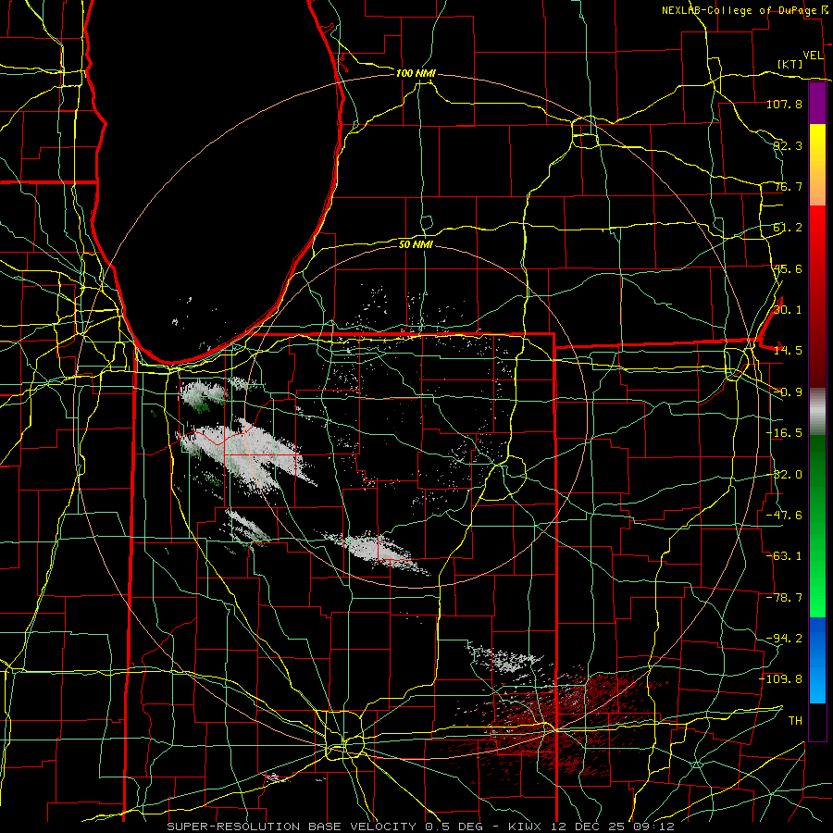Click the 100 NMI range ring label
Screen dimensions: 833x833
(416, 73)
